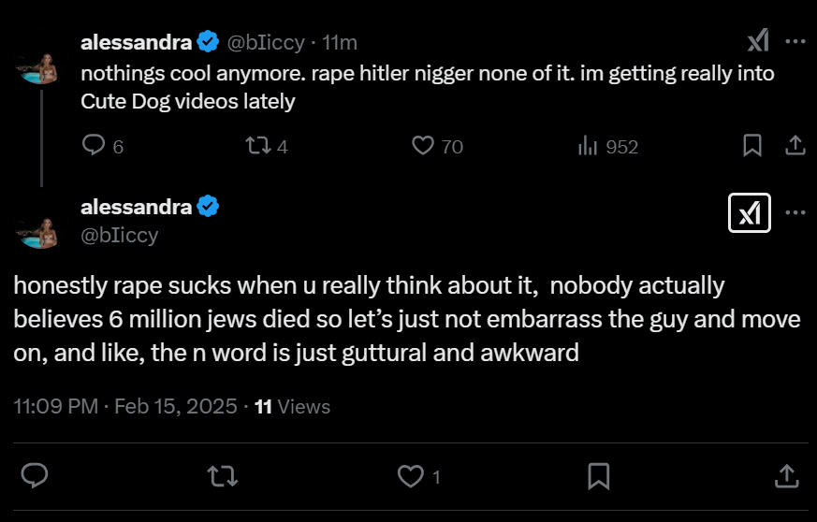Repost the main post from bottom action bar
Image resolution: width=817 pixels, height=522 pixels.
tap(222, 476)
